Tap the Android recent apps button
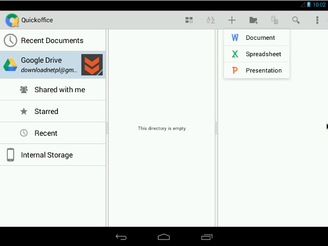 [x=207, y=237]
